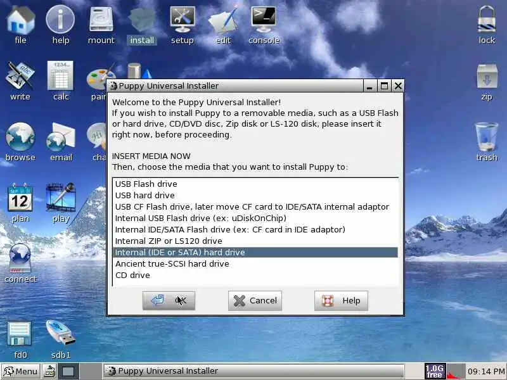Open the sdb1 USB drive icon

[x=61, y=340]
